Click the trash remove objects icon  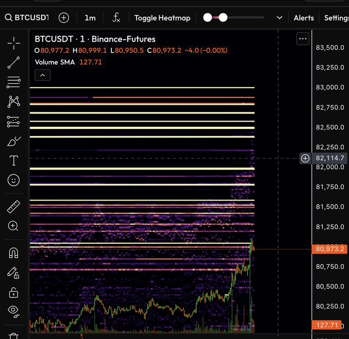click(x=13, y=335)
